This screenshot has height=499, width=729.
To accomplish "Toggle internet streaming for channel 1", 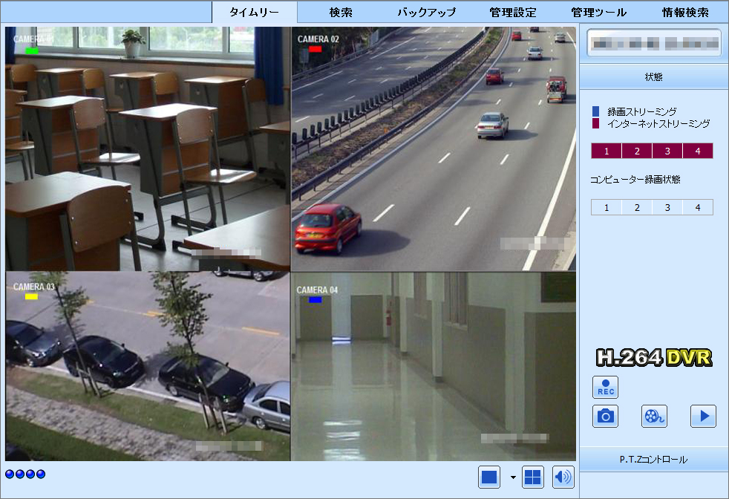I will pos(608,151).
